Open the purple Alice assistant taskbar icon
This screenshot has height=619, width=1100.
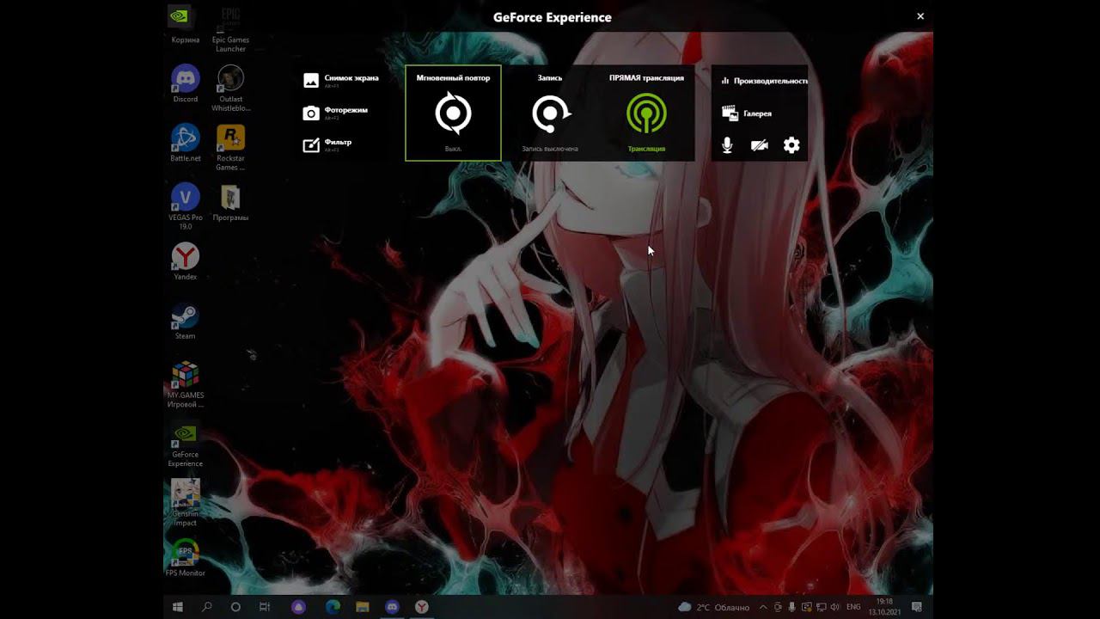(x=298, y=606)
